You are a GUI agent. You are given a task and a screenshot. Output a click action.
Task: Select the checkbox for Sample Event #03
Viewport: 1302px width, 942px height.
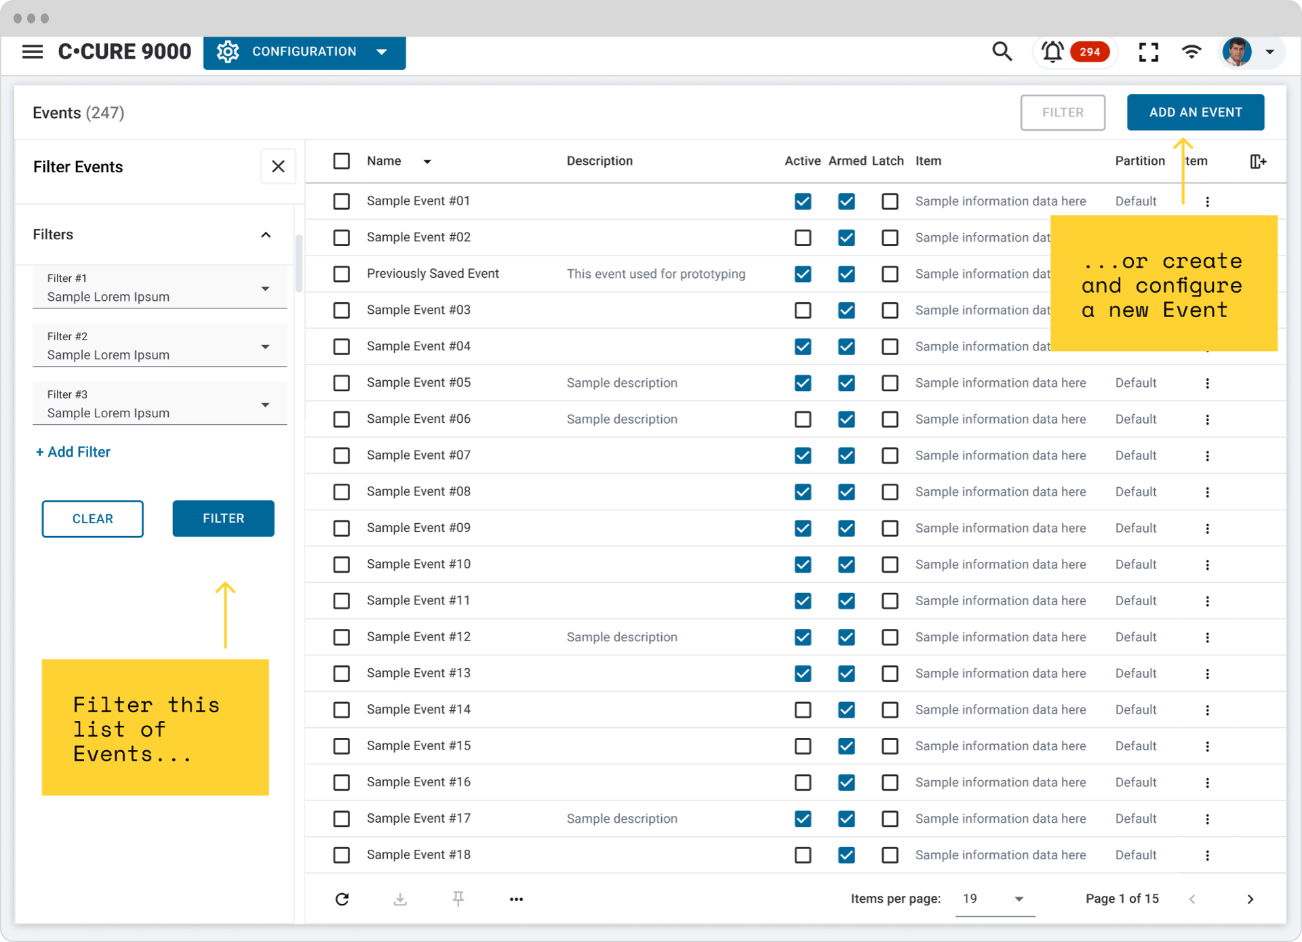point(342,310)
